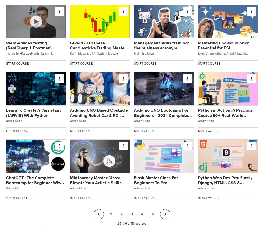Open options menu for Python in Action course
This screenshot has width=264, height=228.
(x=251, y=79)
